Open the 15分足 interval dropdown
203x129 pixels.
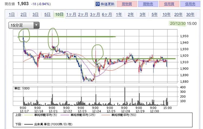[x=24, y=25]
